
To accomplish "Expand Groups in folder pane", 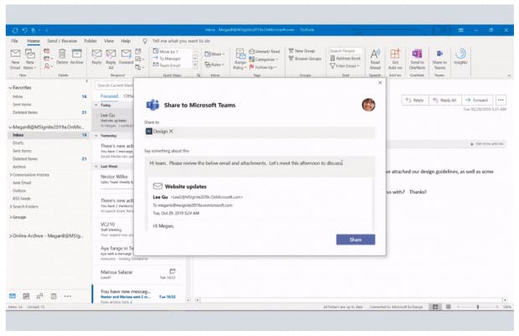I will point(11,217).
